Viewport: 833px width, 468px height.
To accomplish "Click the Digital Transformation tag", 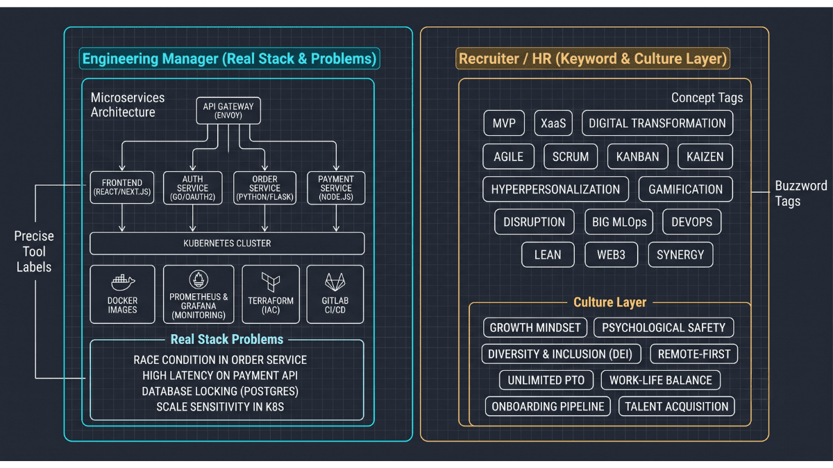I will pyautogui.click(x=657, y=123).
